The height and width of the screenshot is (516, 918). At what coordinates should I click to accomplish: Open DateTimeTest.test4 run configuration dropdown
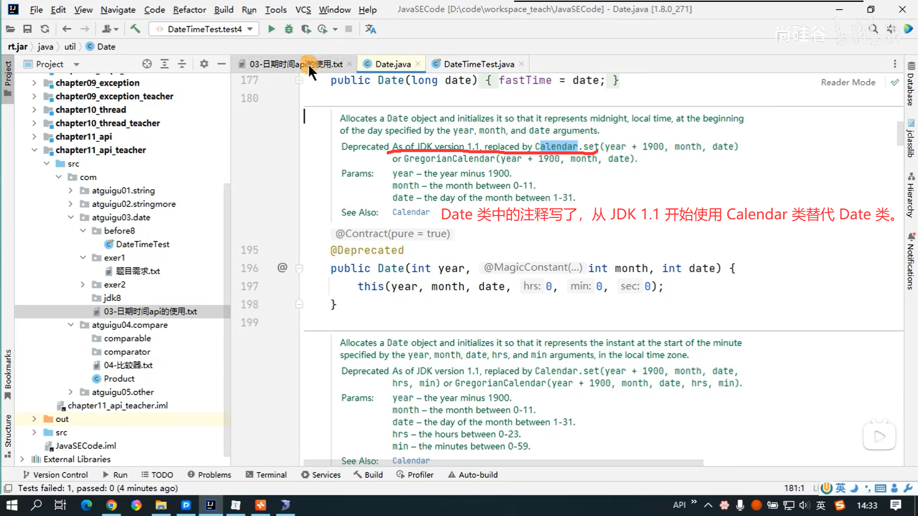point(205,29)
